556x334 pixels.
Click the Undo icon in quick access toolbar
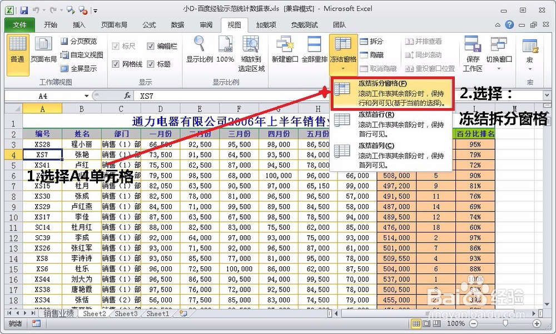pos(36,10)
